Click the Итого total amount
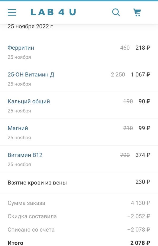This screenshot has width=158, height=246. (x=140, y=243)
